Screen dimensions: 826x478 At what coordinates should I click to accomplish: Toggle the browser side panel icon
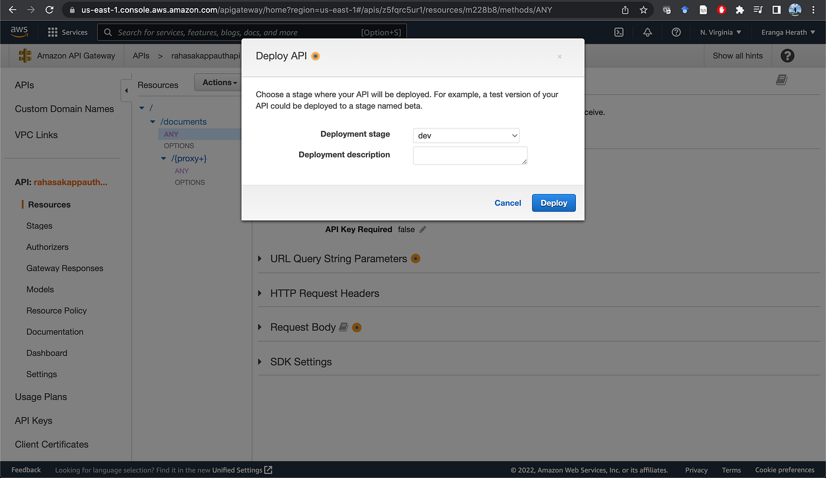point(776,9)
